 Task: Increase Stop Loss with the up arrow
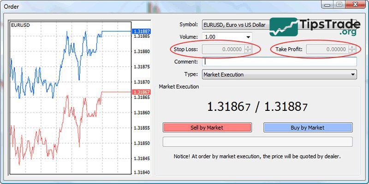(248, 47)
